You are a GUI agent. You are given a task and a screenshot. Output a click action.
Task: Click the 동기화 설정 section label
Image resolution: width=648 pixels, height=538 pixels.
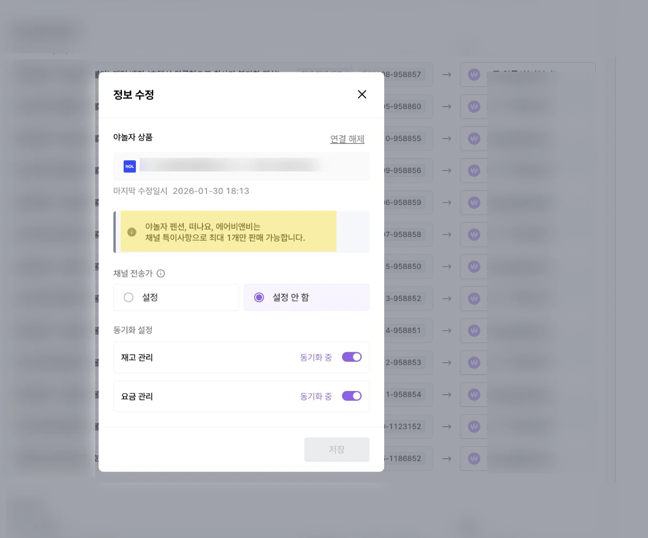point(133,330)
